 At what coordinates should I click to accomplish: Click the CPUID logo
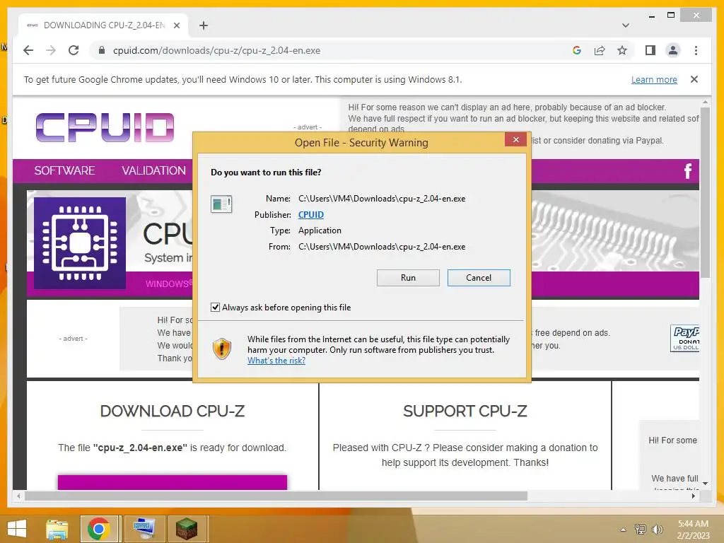pos(105,127)
